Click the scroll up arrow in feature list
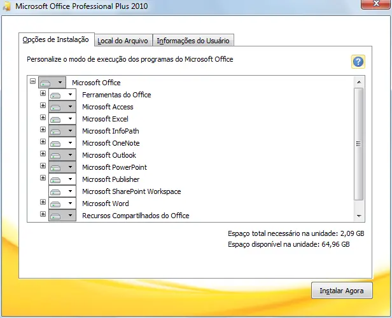 (359, 82)
